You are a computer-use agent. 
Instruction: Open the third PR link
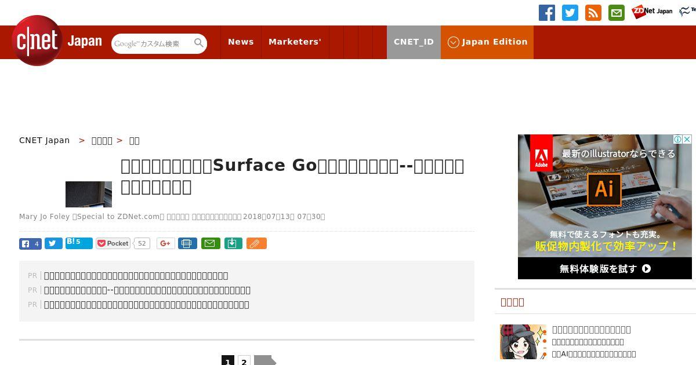click(x=147, y=305)
